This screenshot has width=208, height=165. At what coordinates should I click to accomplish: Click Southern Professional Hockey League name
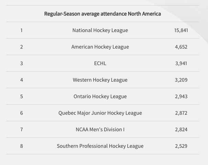[100, 146]
